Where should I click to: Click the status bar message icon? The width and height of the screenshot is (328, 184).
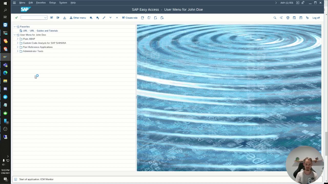click(x=16, y=179)
